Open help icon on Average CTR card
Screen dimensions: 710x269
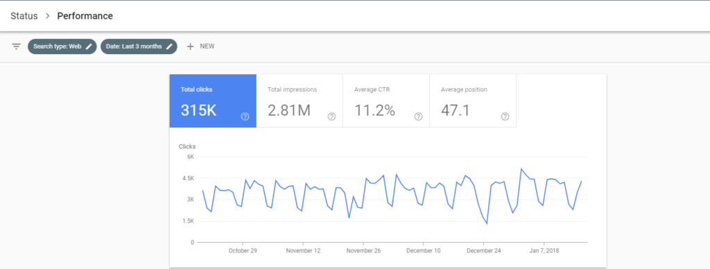click(418, 117)
